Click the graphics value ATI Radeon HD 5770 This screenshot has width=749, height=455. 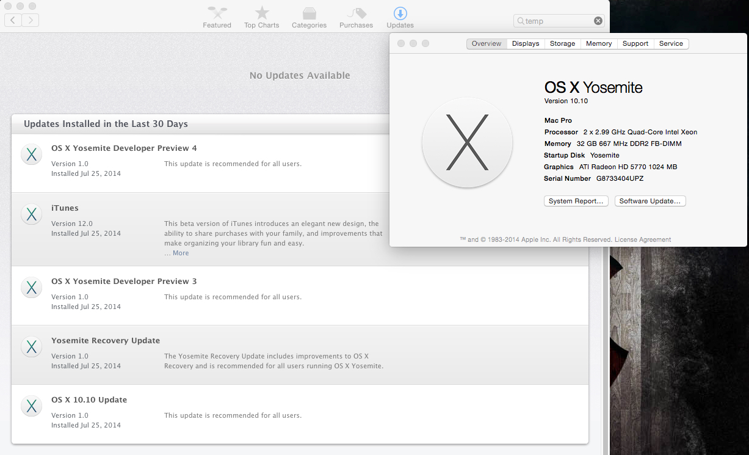pos(628,167)
